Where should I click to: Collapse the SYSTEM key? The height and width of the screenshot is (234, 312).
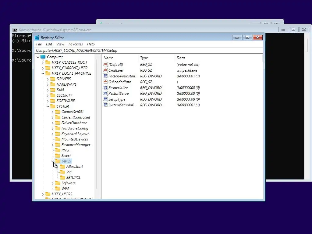click(x=48, y=106)
